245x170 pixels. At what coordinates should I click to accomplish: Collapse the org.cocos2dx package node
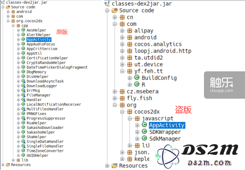(8, 21)
